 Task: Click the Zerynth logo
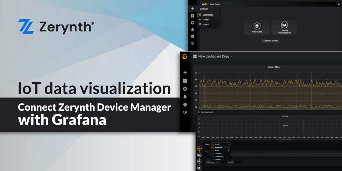tap(56, 27)
